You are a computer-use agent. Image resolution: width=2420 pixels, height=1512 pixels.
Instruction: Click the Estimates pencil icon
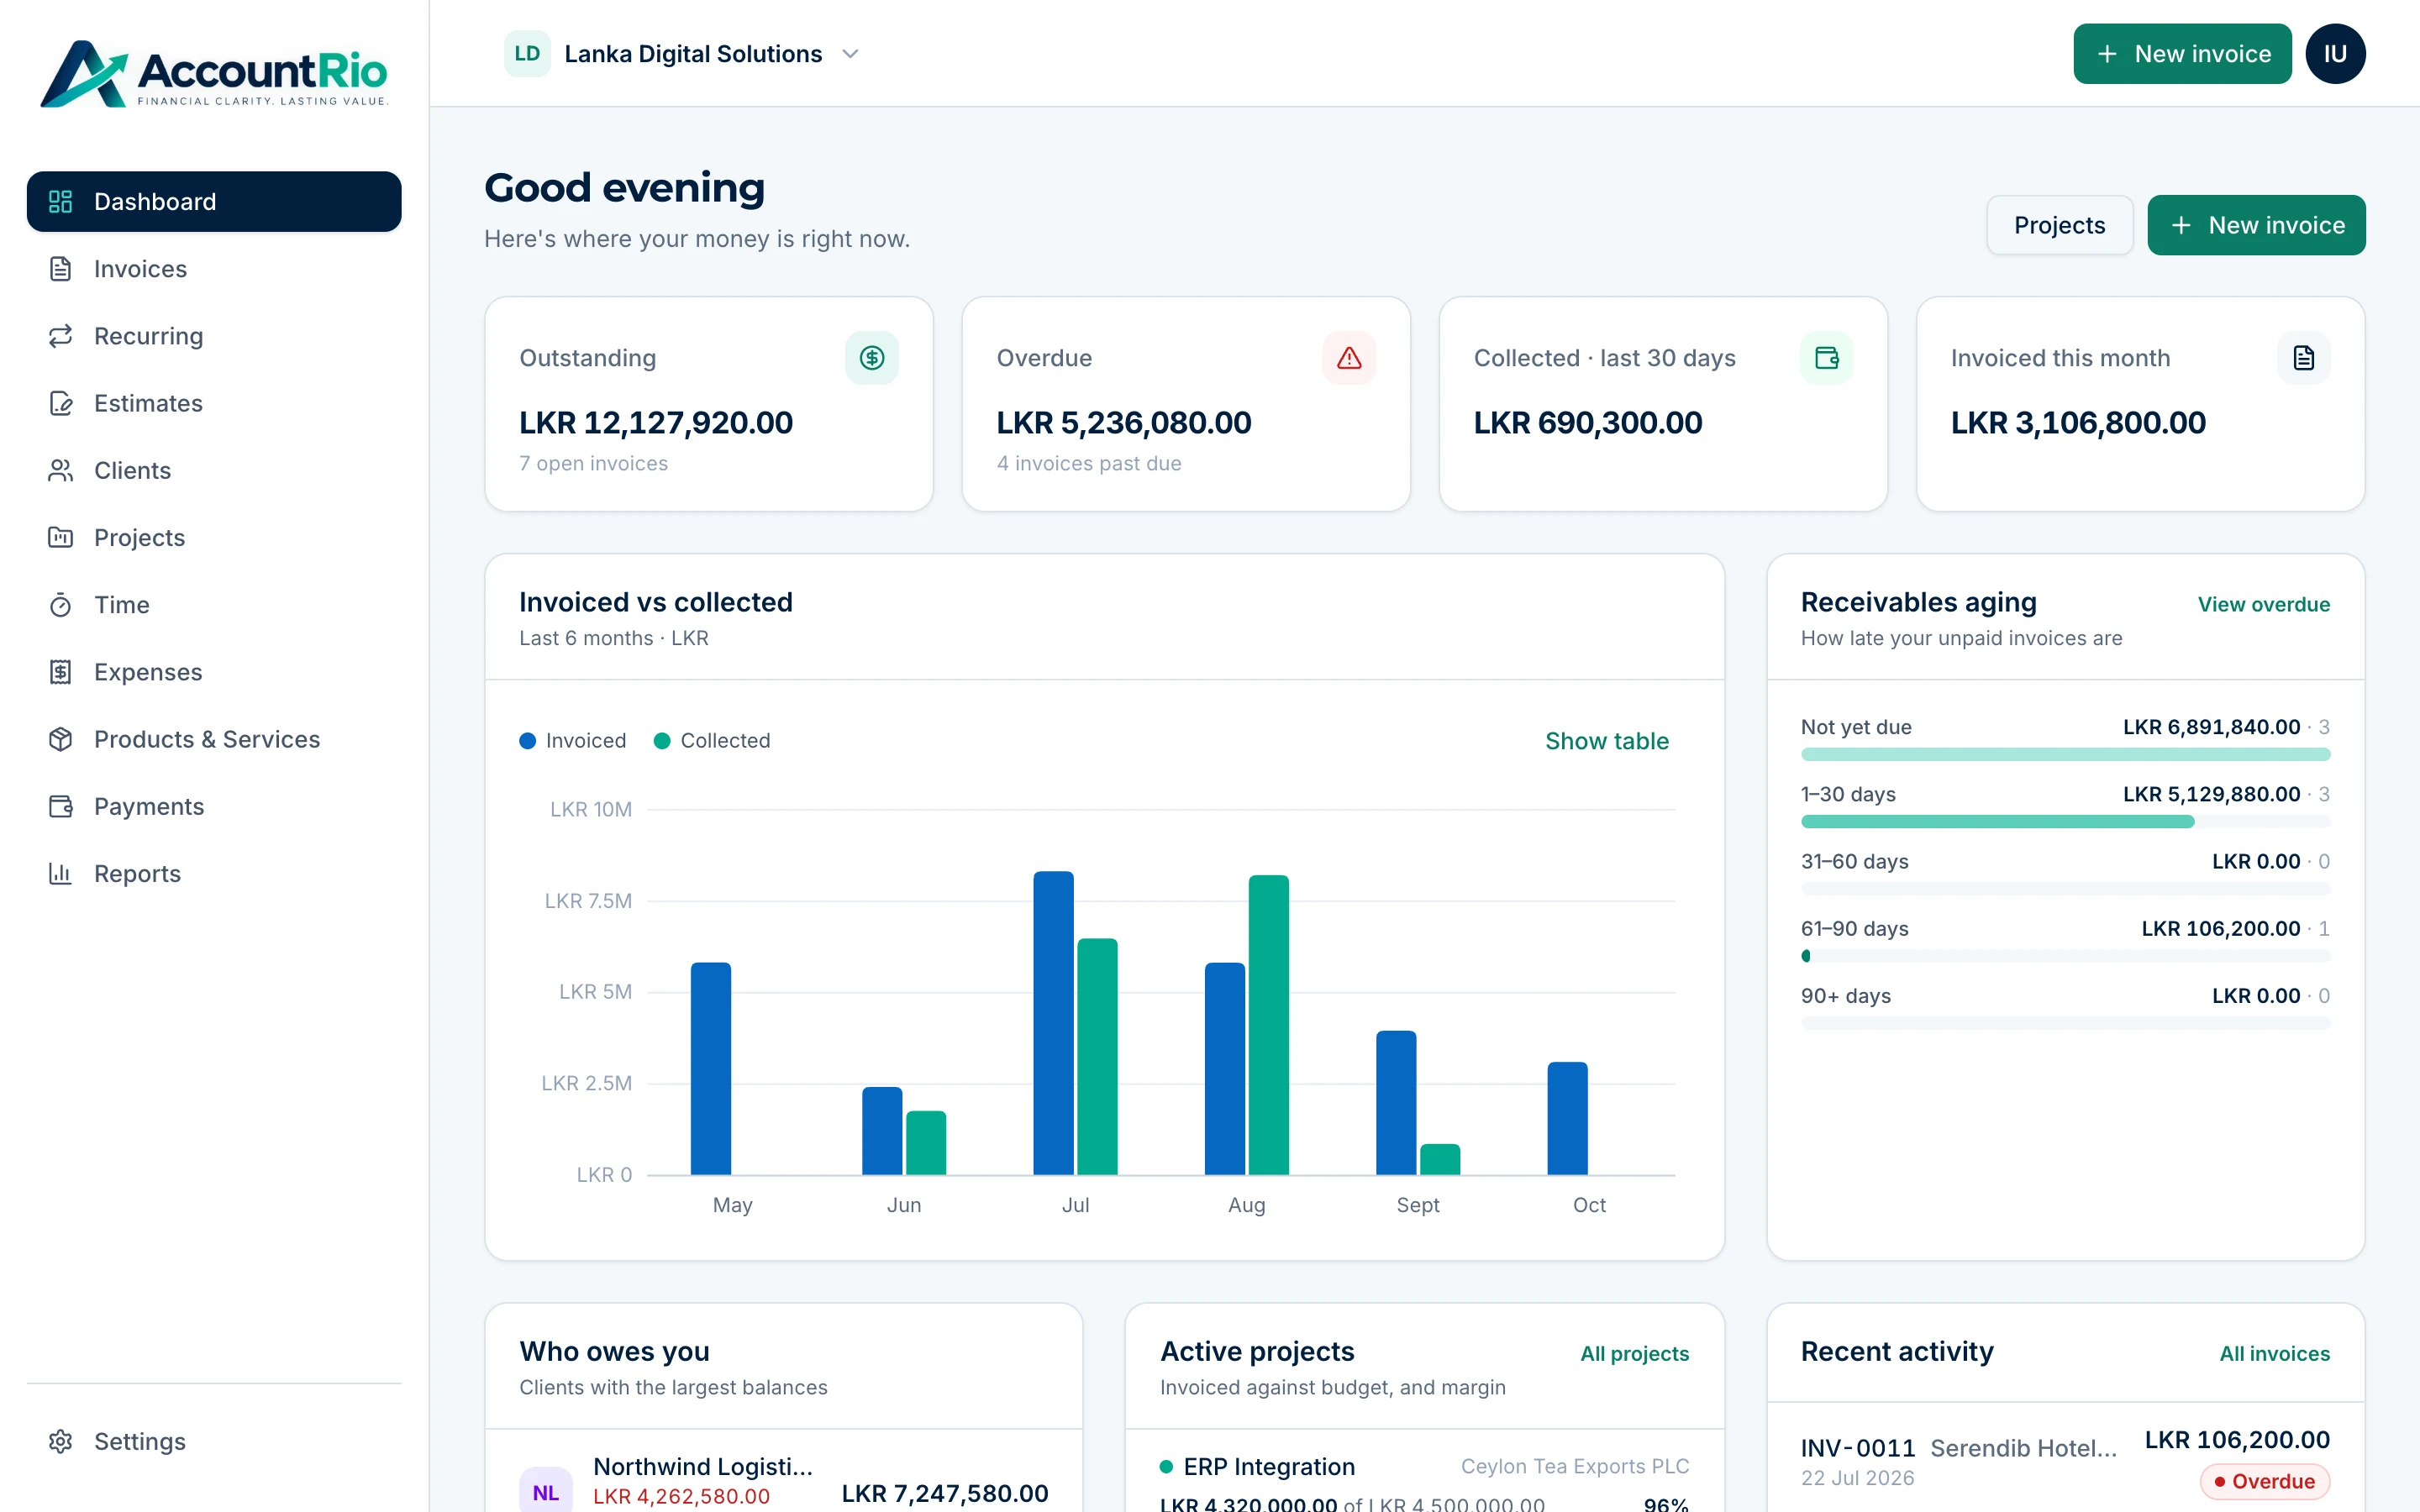(61, 403)
